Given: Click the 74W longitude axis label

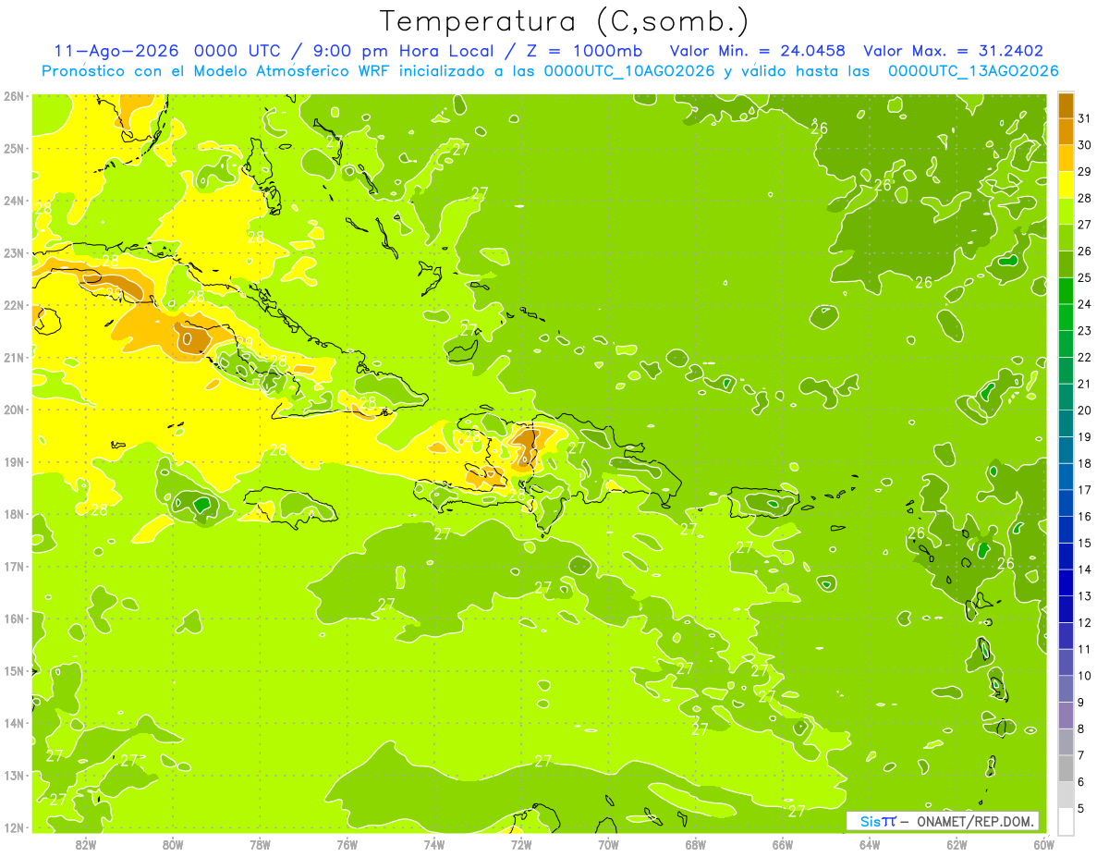Looking at the screenshot, I should coord(433,845).
